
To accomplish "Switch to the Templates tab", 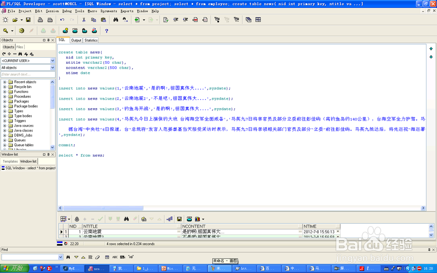I will [x=10, y=161].
